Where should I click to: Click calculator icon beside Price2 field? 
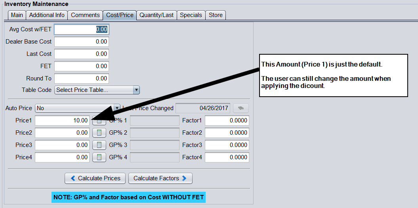[x=99, y=133]
